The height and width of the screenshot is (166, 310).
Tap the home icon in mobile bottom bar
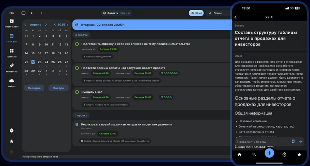tap(239, 155)
